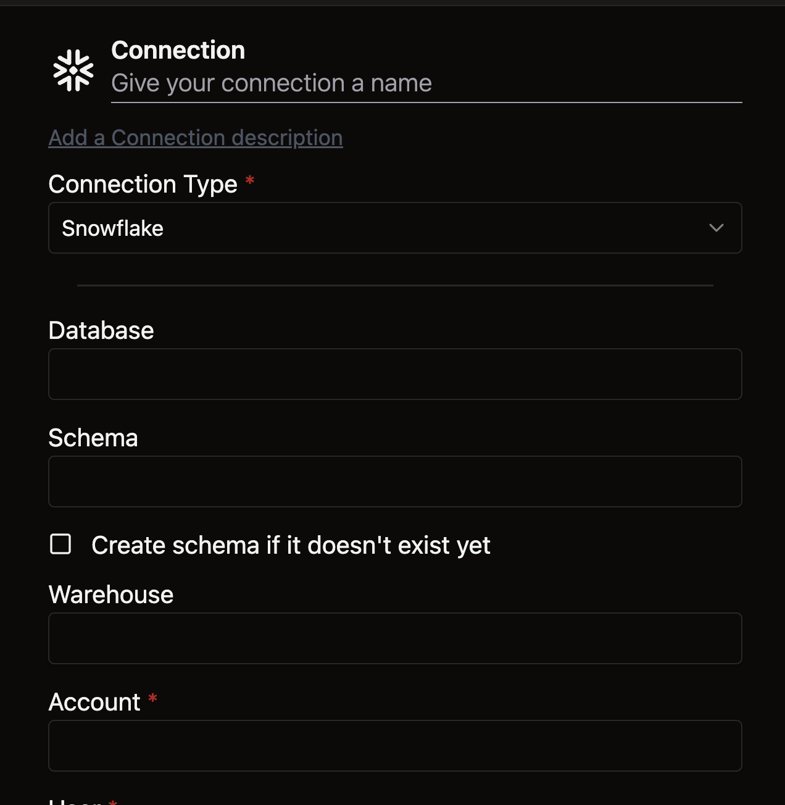Click the Warehouse field label

click(x=111, y=595)
